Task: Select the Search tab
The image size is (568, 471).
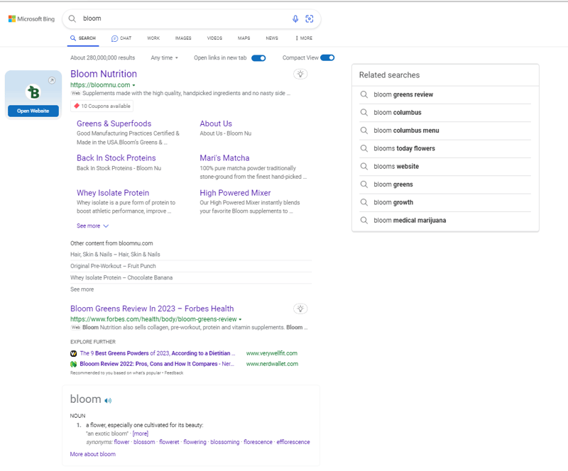Action: [83, 38]
